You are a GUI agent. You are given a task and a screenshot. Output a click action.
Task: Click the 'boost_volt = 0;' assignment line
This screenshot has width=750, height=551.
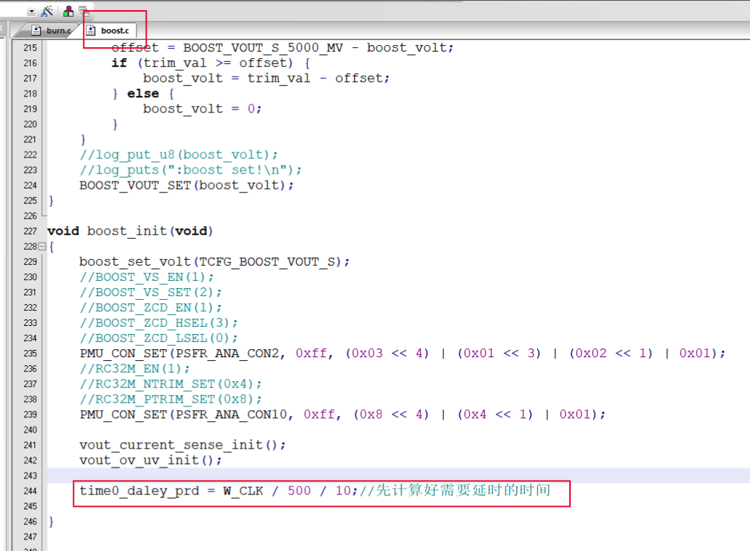point(203,109)
